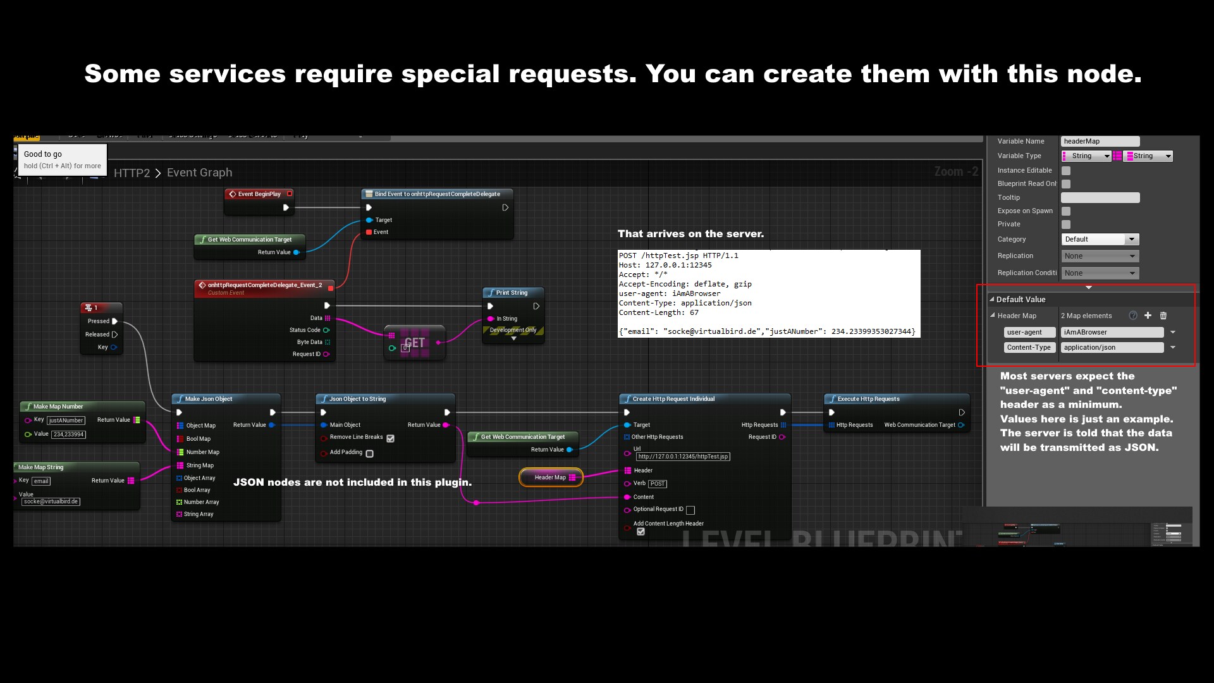Select the Object Map pin on Make Json Object
Viewport: 1214px width, 683px height.
[x=180, y=426]
